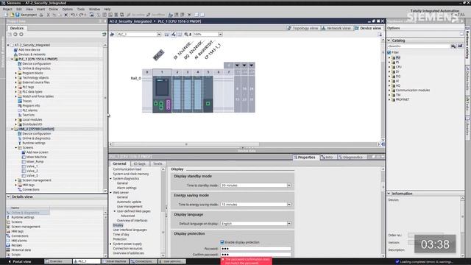Switch to Network view tab

point(336,28)
